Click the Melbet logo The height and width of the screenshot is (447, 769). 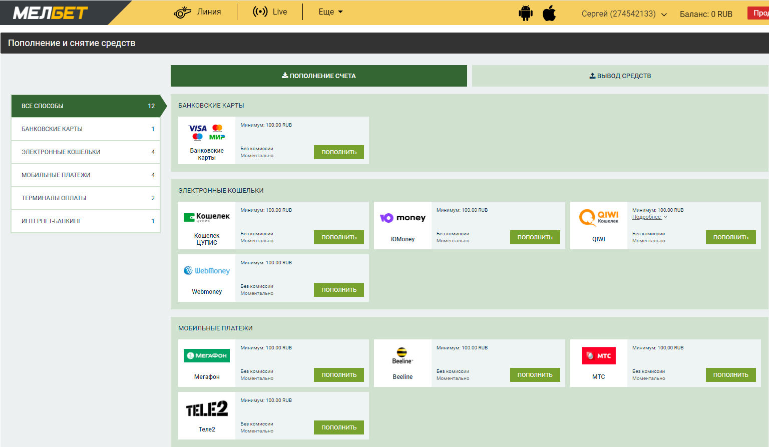click(x=51, y=13)
